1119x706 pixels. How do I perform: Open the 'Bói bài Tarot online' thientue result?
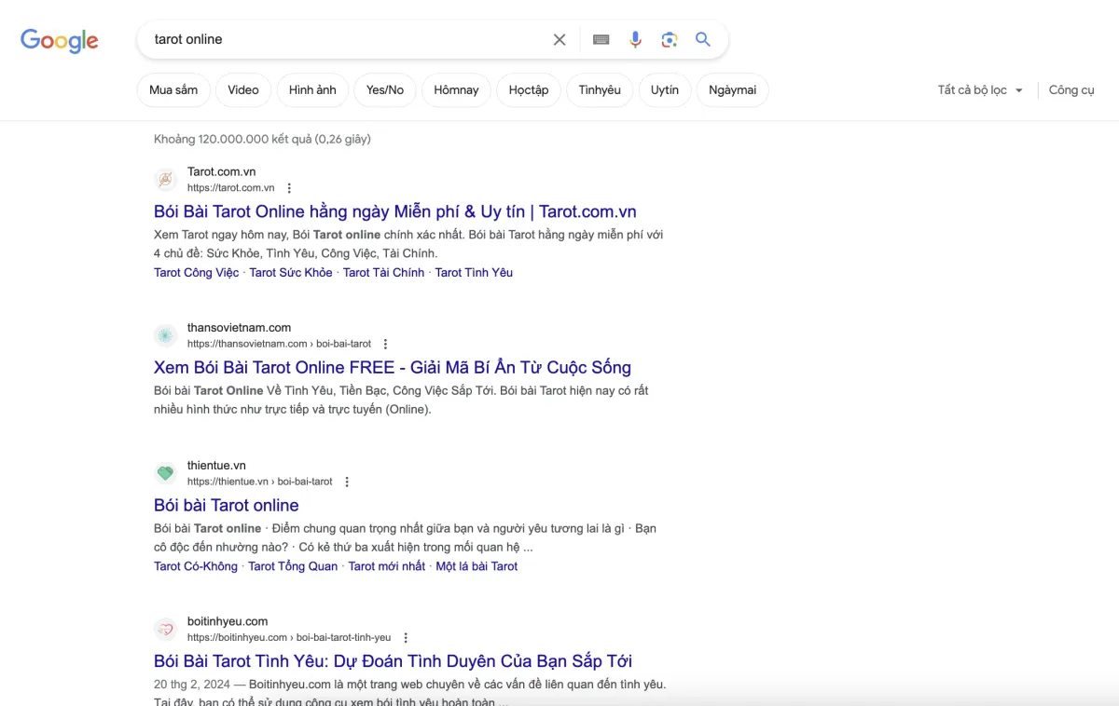227,505
